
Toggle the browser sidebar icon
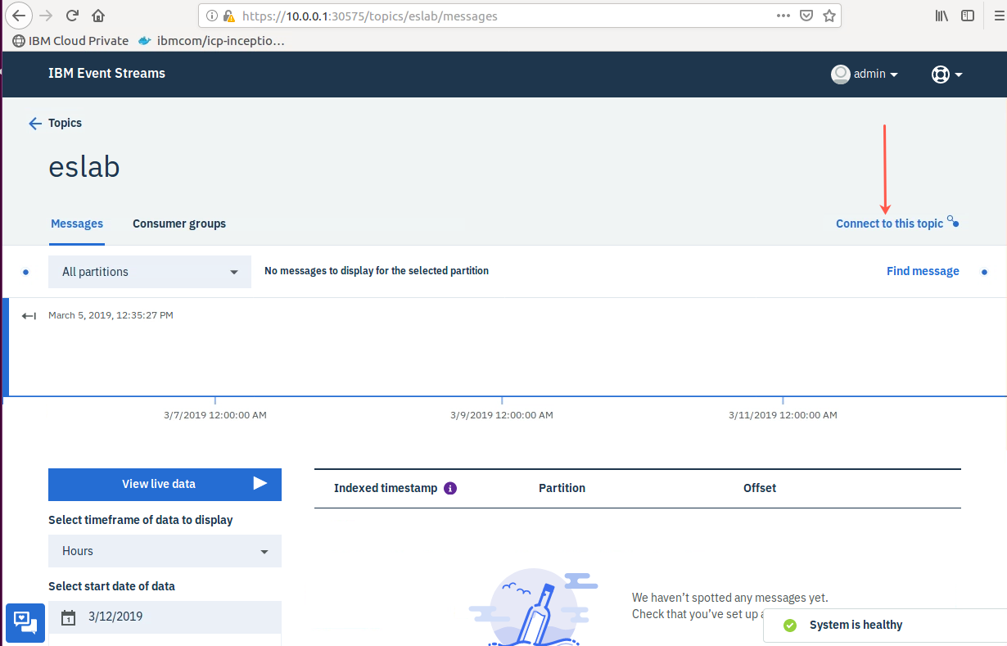pos(968,16)
